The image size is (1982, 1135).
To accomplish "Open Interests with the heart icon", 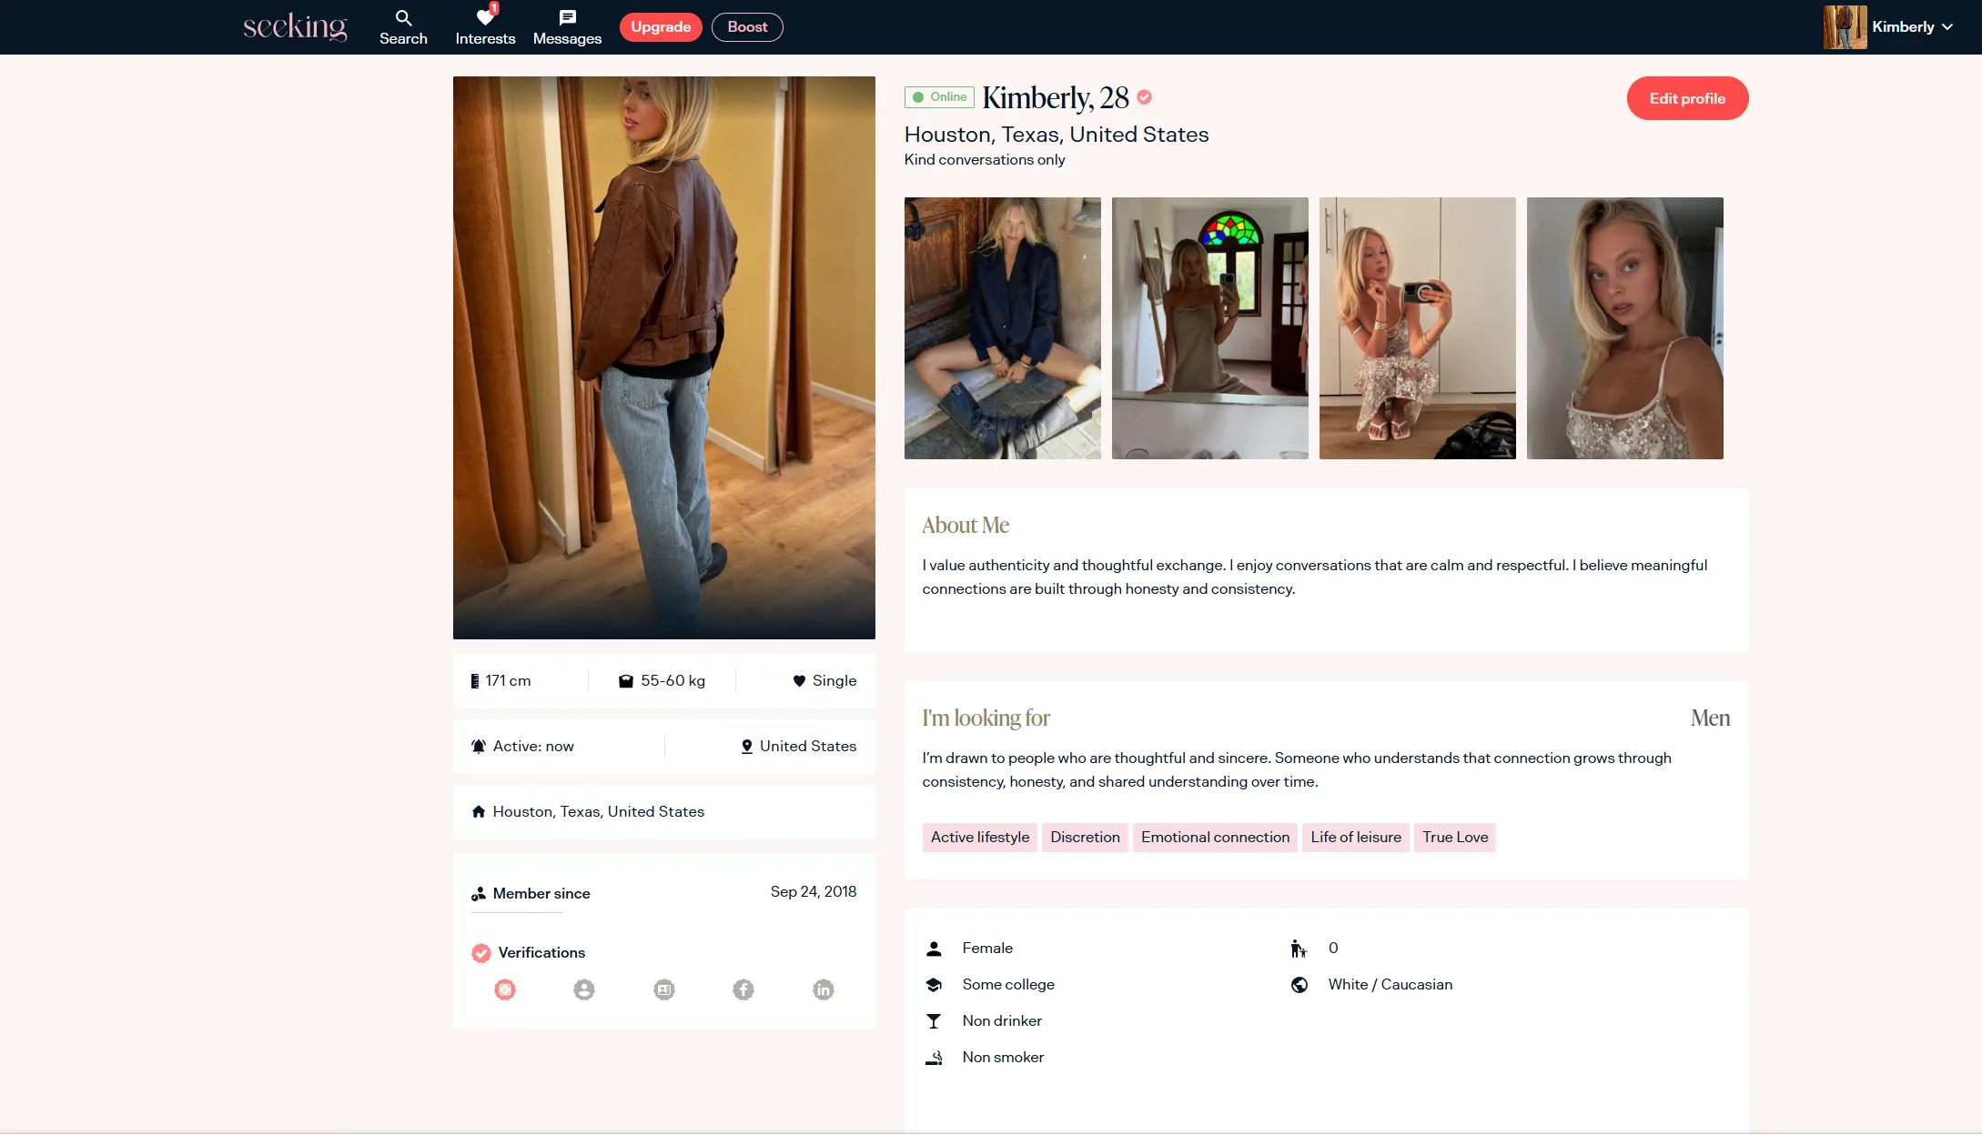I will (x=485, y=27).
